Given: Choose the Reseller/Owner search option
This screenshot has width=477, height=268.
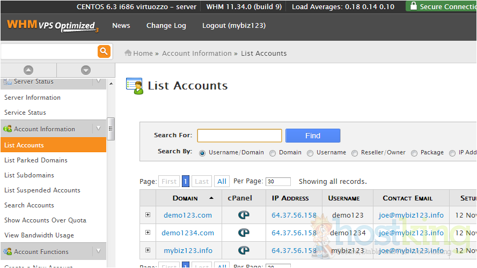Looking at the screenshot, I should click(x=355, y=153).
